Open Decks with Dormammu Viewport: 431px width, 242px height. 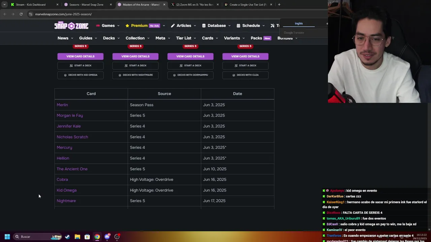(x=190, y=75)
